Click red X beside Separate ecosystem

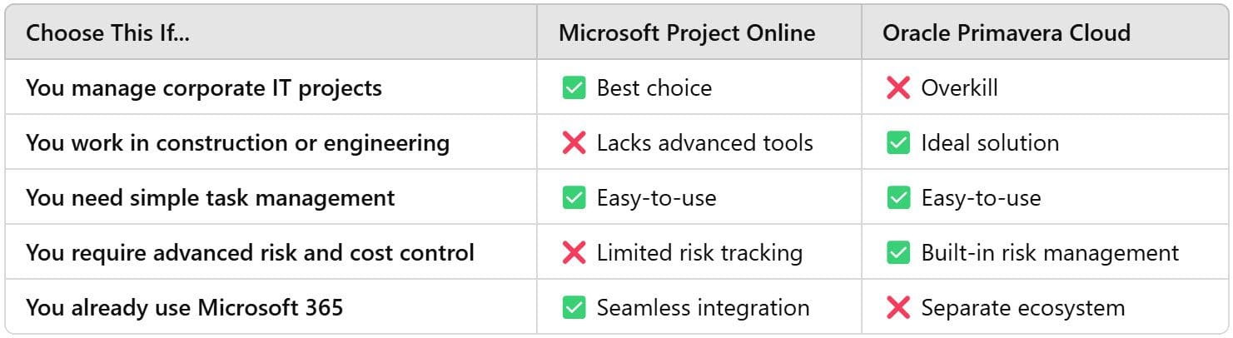(x=898, y=307)
